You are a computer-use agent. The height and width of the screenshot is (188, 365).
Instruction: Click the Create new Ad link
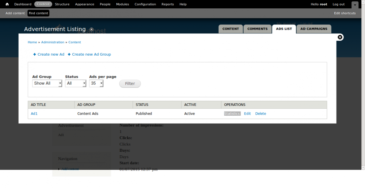point(51,55)
